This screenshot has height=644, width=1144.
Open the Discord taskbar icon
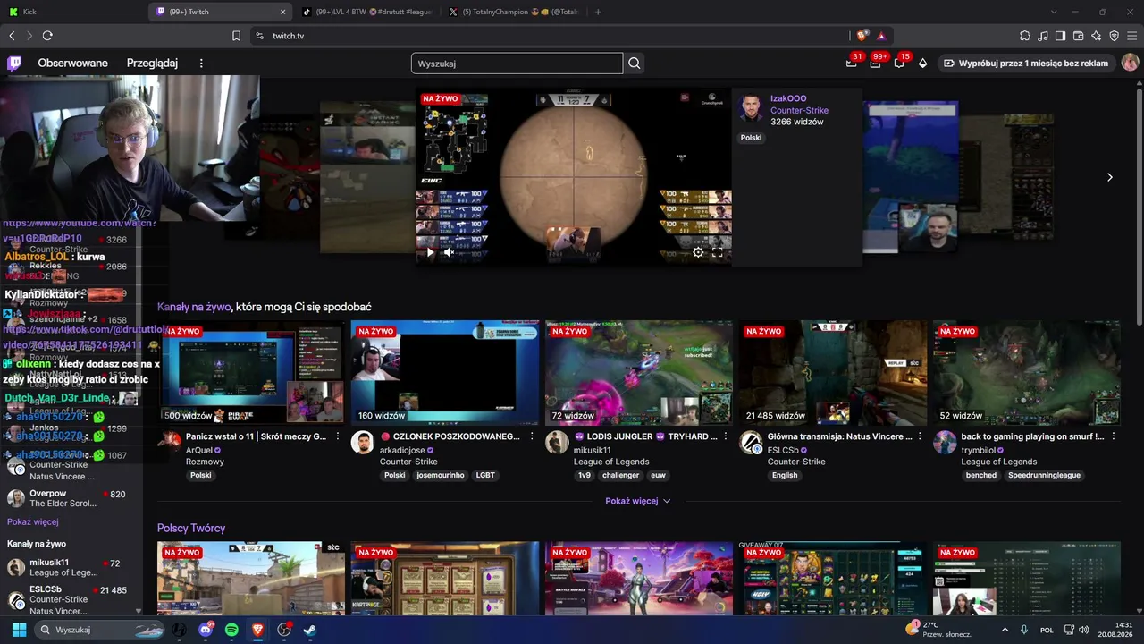(x=206, y=630)
